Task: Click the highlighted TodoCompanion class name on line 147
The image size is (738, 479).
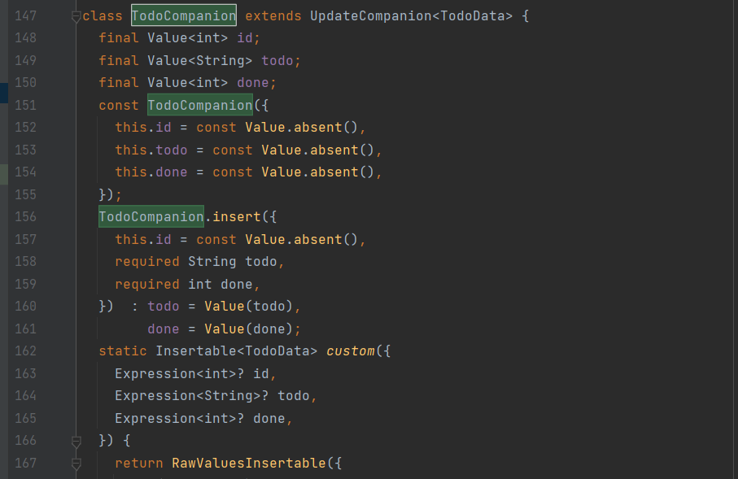Action: coord(184,15)
